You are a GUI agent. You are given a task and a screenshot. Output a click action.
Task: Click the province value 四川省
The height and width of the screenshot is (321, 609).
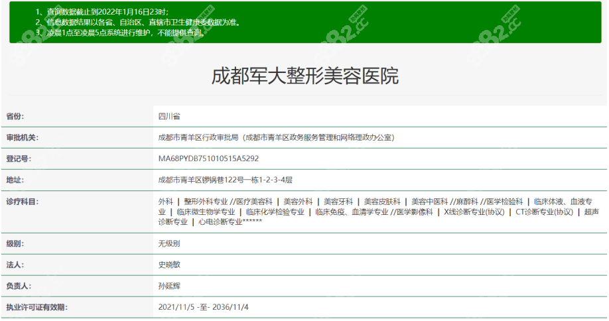[169, 117]
